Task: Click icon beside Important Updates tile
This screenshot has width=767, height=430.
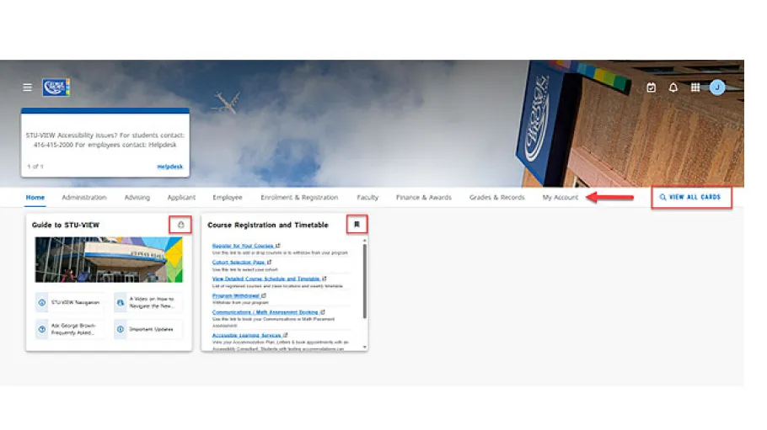Action: point(121,329)
